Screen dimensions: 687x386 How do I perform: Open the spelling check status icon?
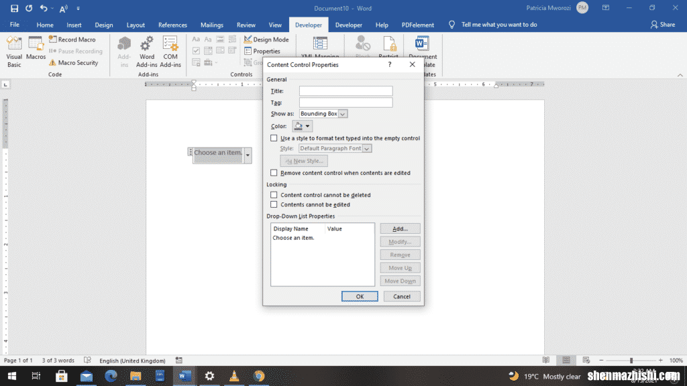click(x=88, y=360)
